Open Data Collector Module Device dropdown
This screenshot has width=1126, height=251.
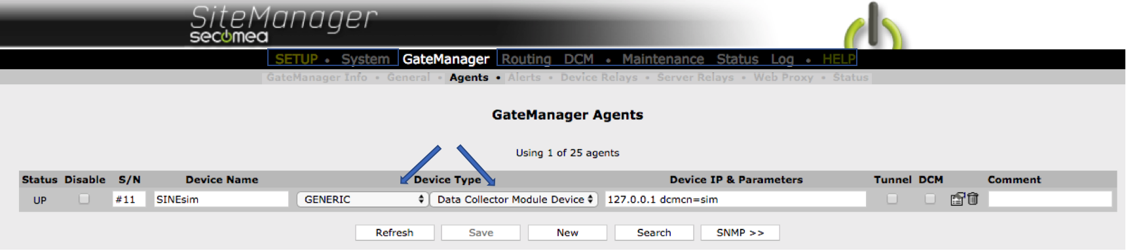click(514, 199)
